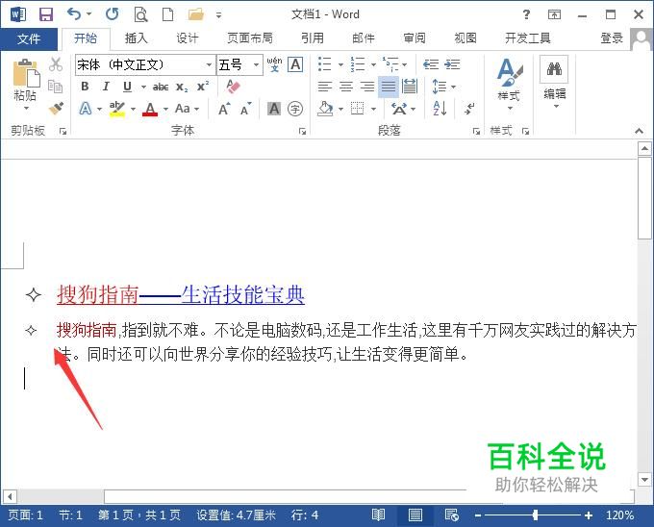
Task: Toggle Italic formatting
Action: (106, 87)
